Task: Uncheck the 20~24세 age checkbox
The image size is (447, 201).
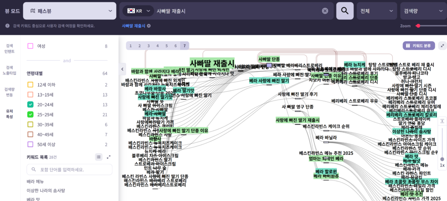Action: tap(30, 104)
